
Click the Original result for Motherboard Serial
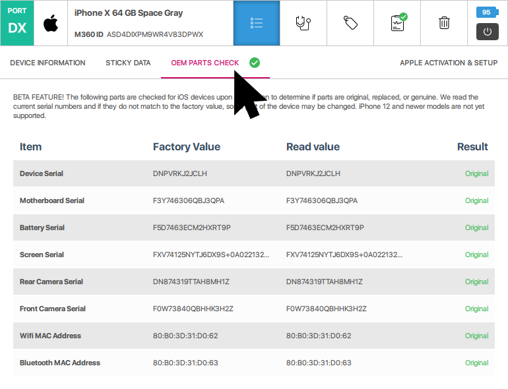(x=476, y=200)
